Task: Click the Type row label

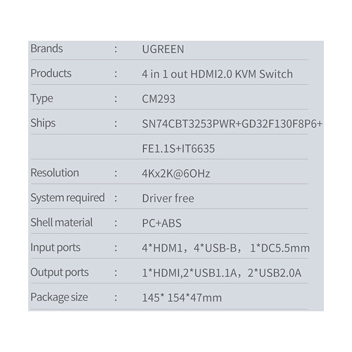Action: click(x=42, y=98)
